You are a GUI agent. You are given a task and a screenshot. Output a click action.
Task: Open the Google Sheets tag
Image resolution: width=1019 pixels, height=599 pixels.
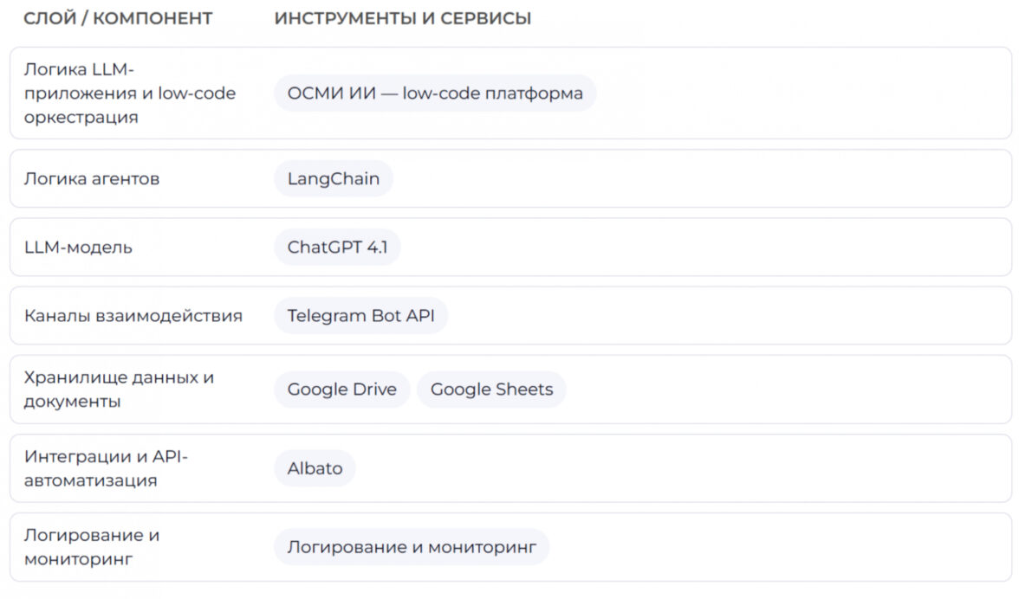(491, 390)
